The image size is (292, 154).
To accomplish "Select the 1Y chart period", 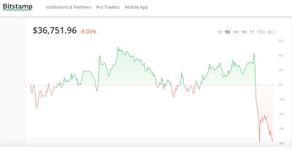I will (x=252, y=32).
